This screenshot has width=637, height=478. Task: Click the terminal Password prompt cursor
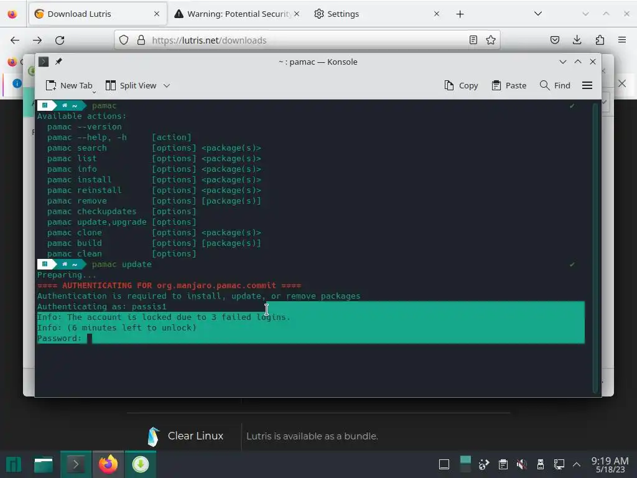click(x=90, y=338)
